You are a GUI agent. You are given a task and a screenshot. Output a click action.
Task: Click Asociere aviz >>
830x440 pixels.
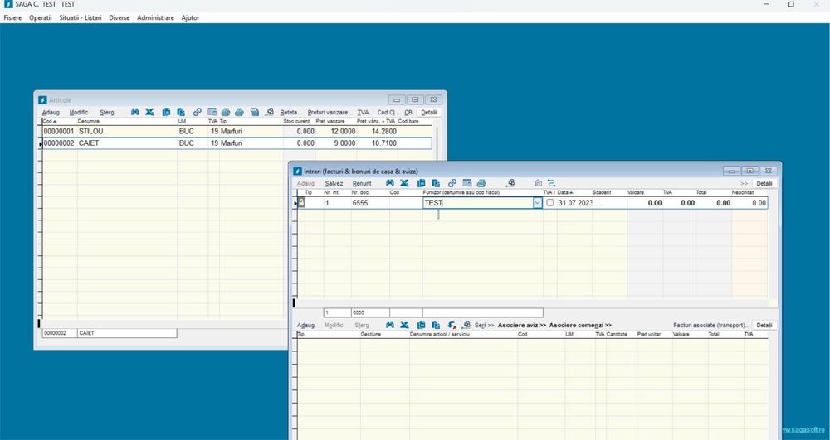click(522, 326)
